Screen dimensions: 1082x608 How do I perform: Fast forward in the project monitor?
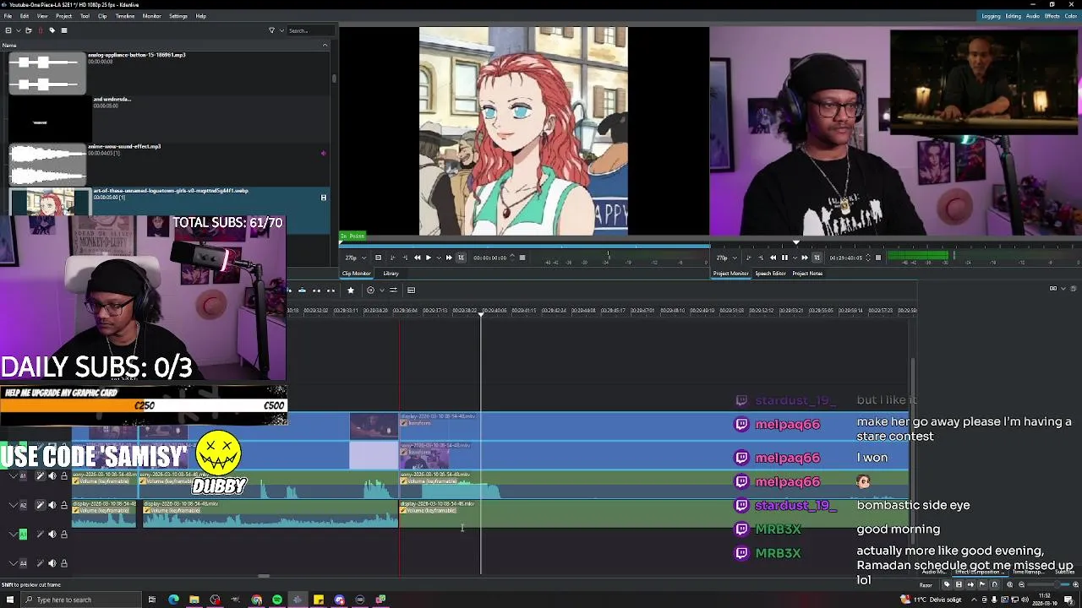coord(805,258)
